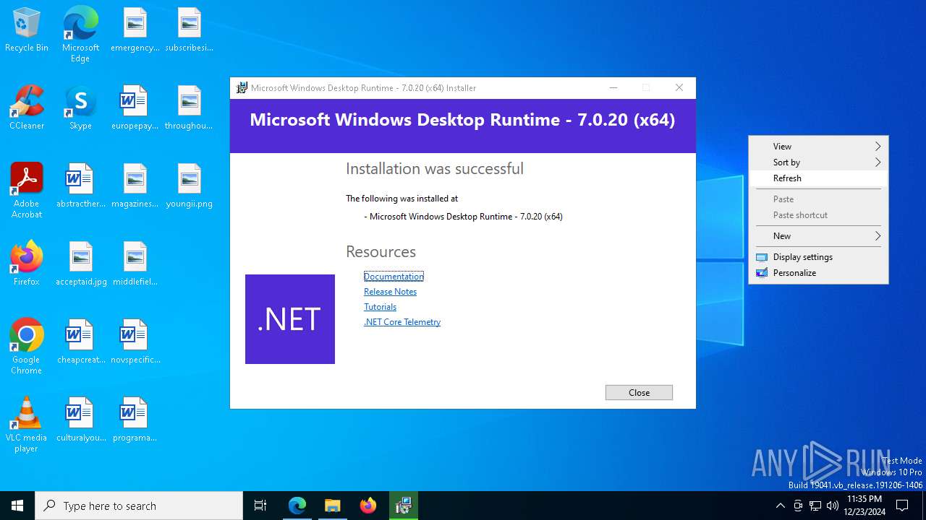
Task: Switch to the installer taskbar icon
Action: [x=404, y=506]
